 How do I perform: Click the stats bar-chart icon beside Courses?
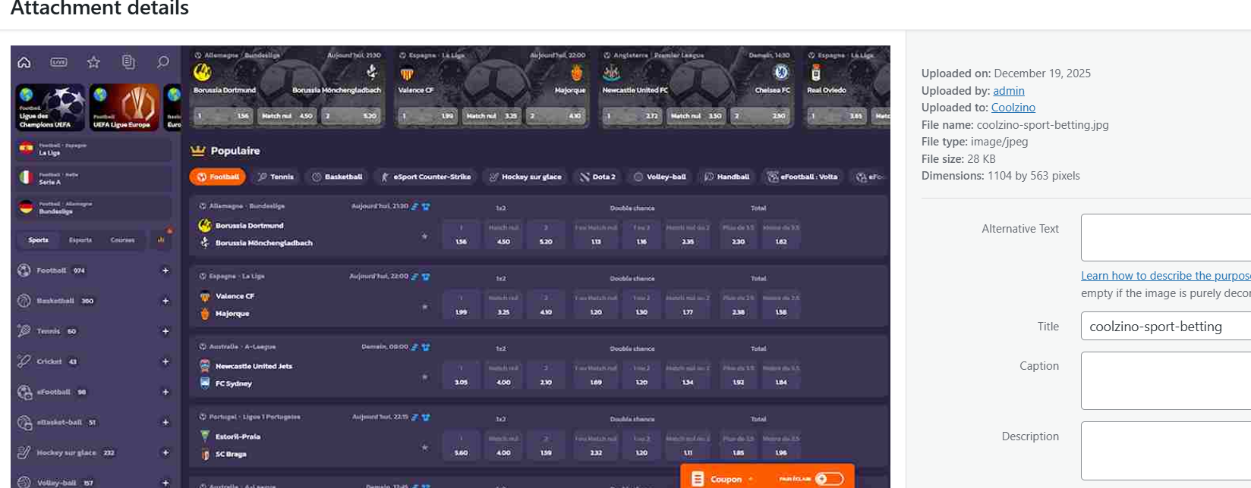click(161, 239)
